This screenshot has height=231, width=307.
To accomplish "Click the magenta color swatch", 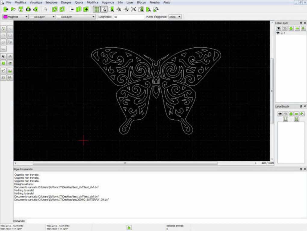I will tap(5, 17).
